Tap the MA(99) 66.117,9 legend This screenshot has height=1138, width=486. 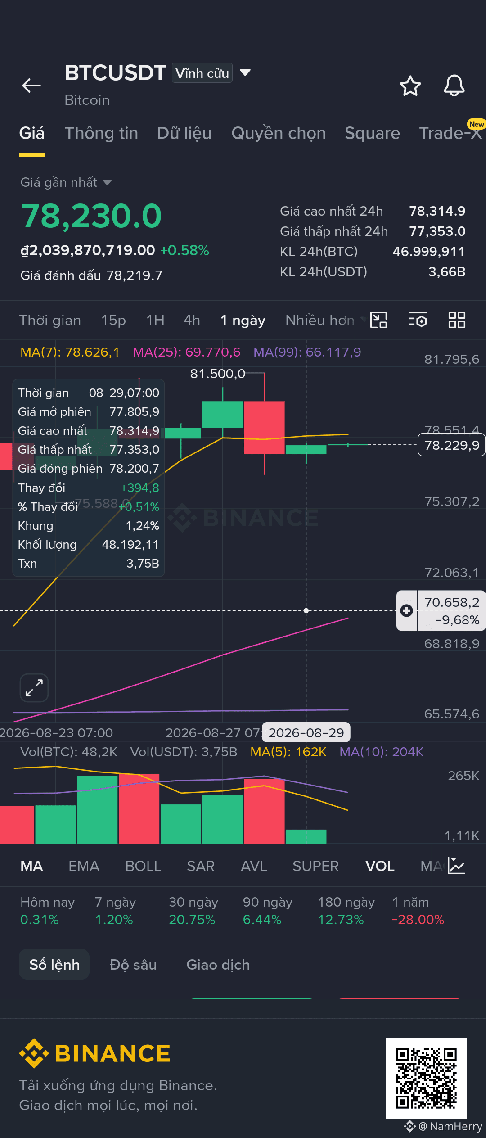coord(307,352)
